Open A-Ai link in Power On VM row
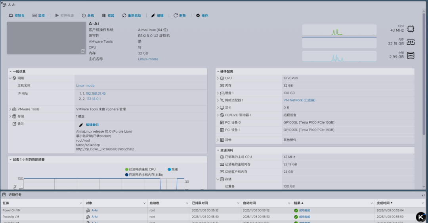The height and width of the screenshot is (223, 428). (94, 210)
